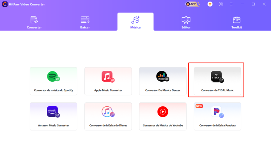The width and height of the screenshot is (271, 167).
Task: Switch to the Toolkit tab
Action: pyautogui.click(x=236, y=22)
